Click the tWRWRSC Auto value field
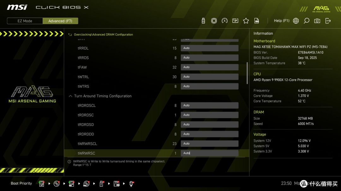 (x=210, y=153)
